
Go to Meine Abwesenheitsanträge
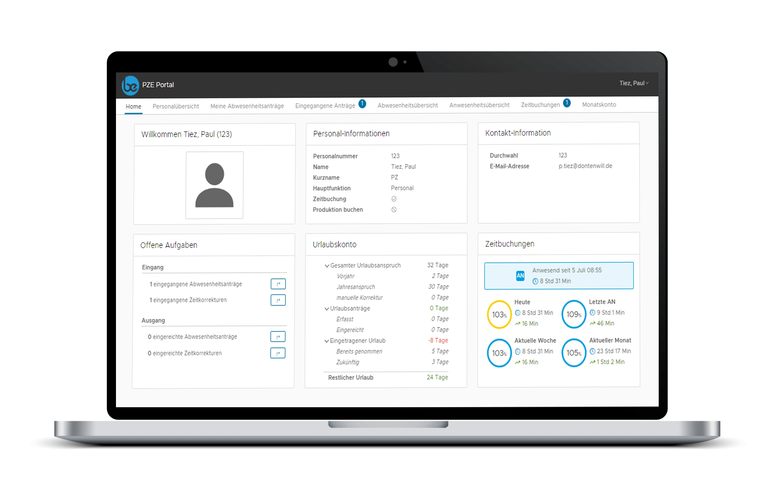point(247,106)
